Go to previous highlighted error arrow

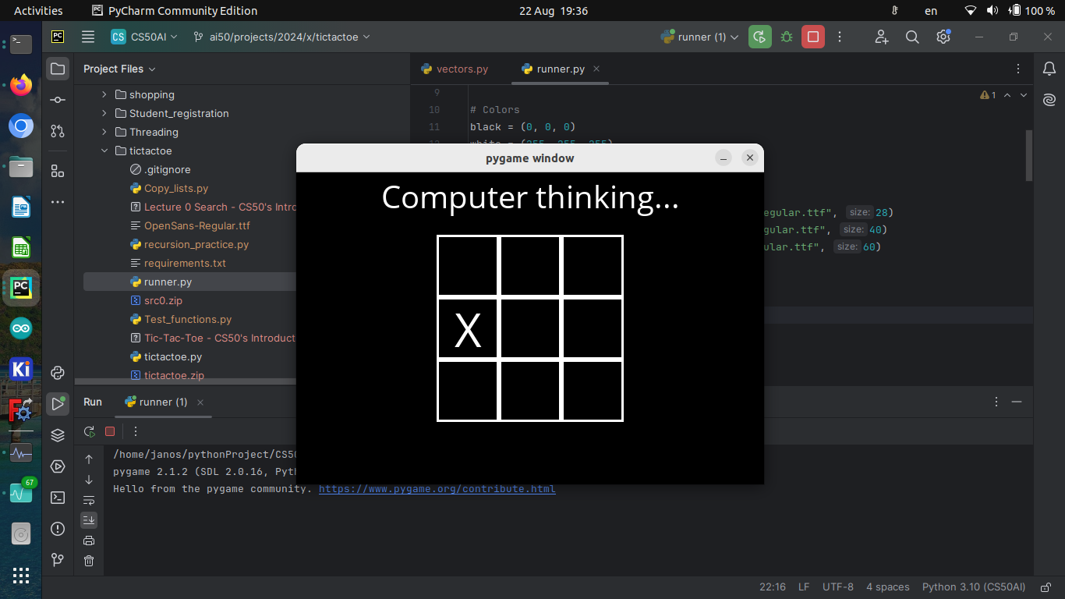click(x=1007, y=95)
